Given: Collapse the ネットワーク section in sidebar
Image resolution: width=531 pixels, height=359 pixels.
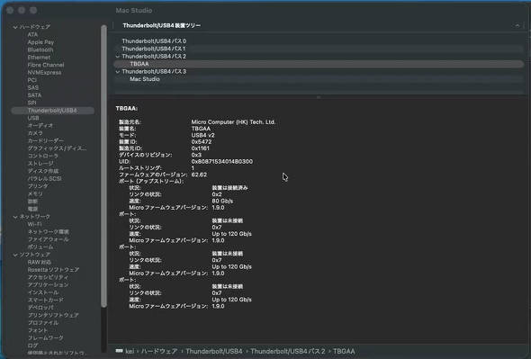Looking at the screenshot, I should pos(15,217).
